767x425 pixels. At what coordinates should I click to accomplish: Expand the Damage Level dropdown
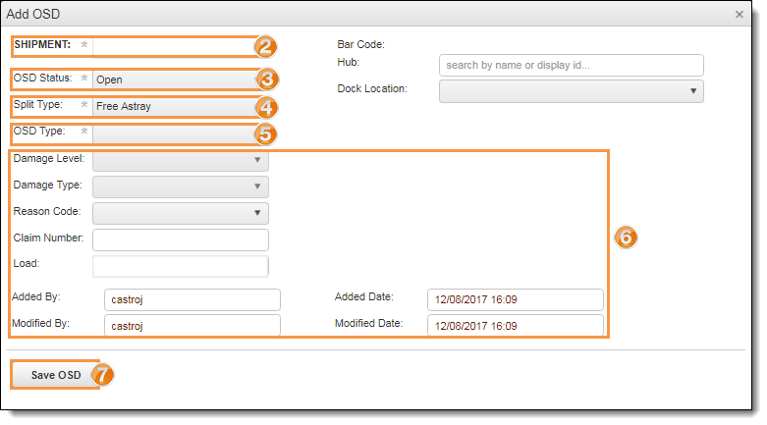click(181, 159)
